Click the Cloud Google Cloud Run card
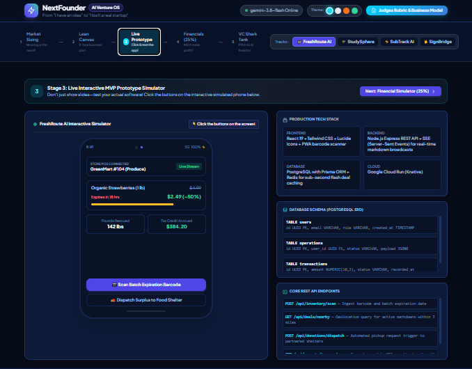 [402, 175]
